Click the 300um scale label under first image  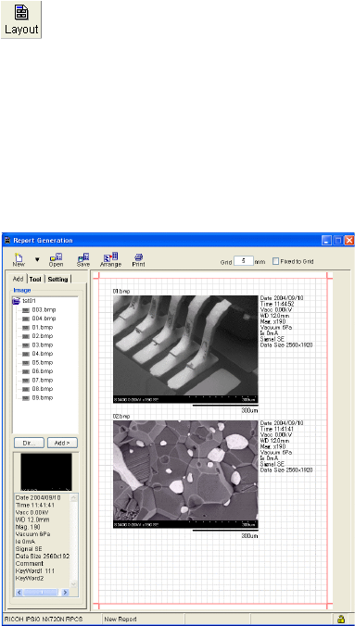click(250, 410)
